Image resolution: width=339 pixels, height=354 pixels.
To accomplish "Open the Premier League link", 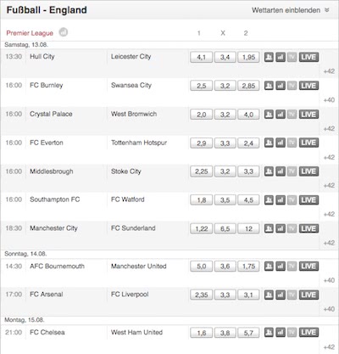I will [x=30, y=33].
